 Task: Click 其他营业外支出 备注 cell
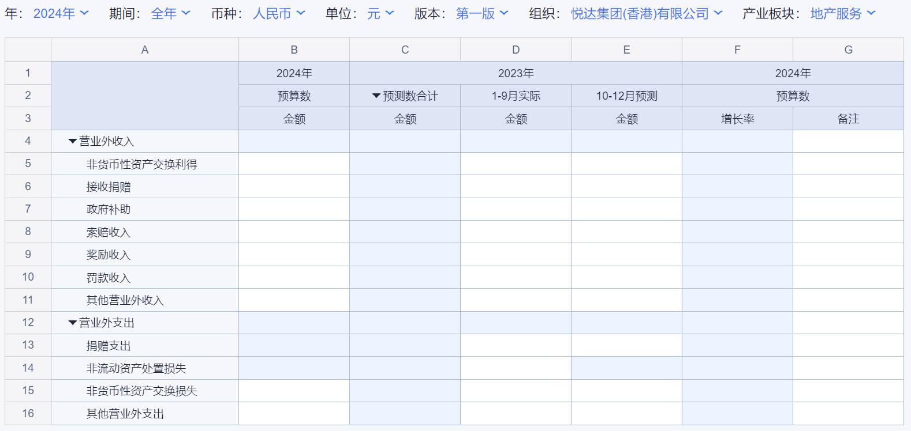(x=848, y=413)
